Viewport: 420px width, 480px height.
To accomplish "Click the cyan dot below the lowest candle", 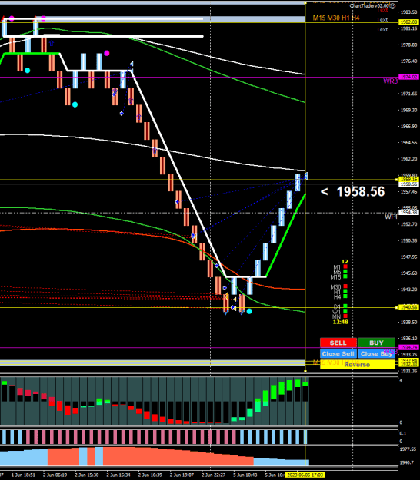I will (x=249, y=311).
